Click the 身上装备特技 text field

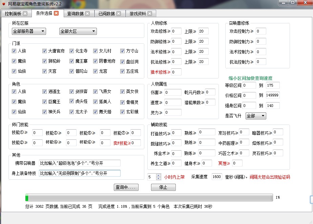(x=80, y=173)
